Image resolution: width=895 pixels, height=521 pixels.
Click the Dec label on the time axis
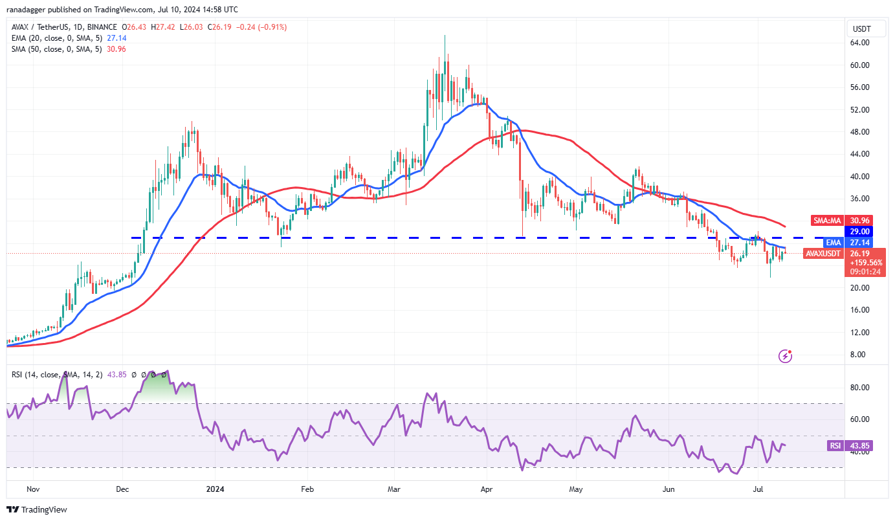click(122, 489)
